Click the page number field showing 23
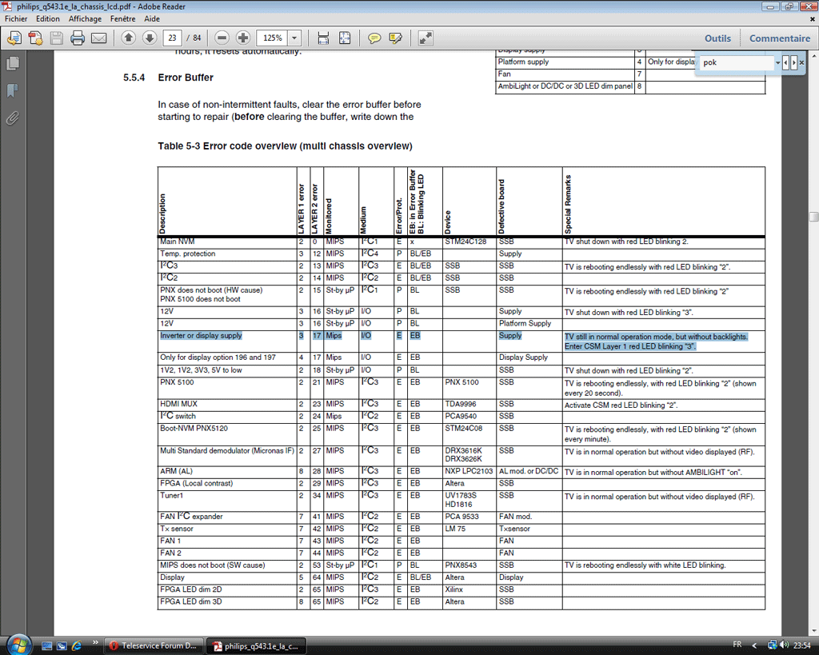The height and width of the screenshot is (655, 819). click(x=173, y=38)
